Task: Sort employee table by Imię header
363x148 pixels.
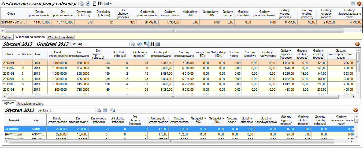Action: point(38,120)
